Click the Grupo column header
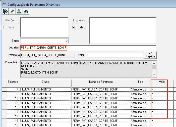 coord(45,83)
